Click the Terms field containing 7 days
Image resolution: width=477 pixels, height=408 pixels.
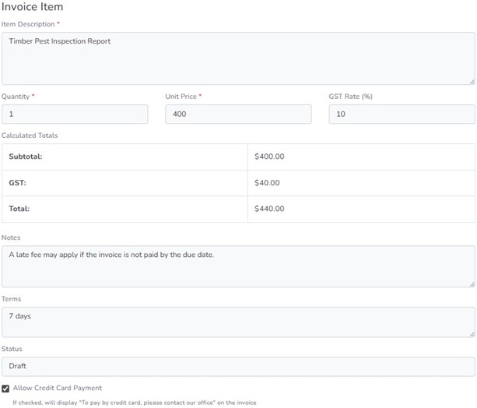(237, 322)
